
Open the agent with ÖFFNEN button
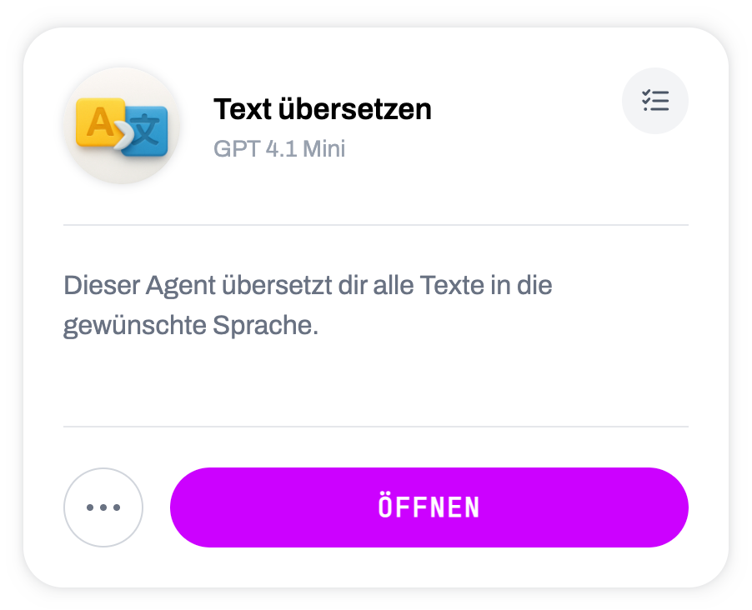[429, 507]
